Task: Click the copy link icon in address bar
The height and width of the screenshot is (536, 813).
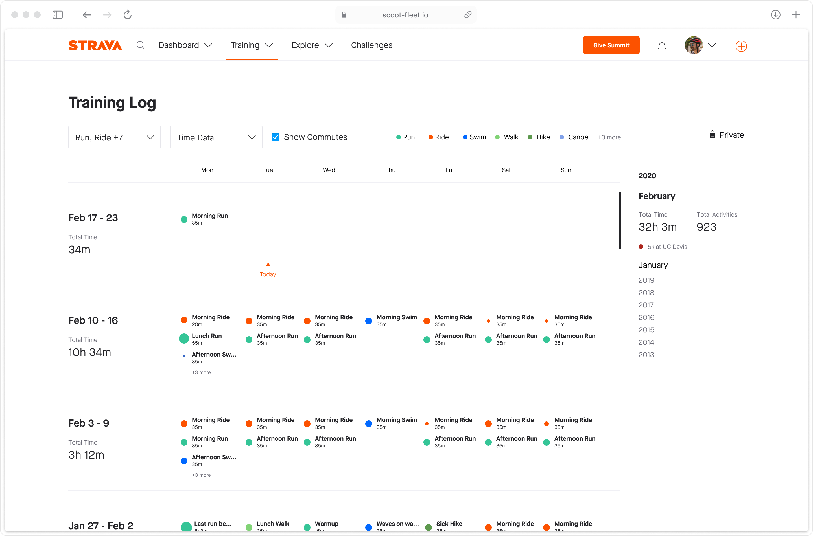Action: point(467,15)
